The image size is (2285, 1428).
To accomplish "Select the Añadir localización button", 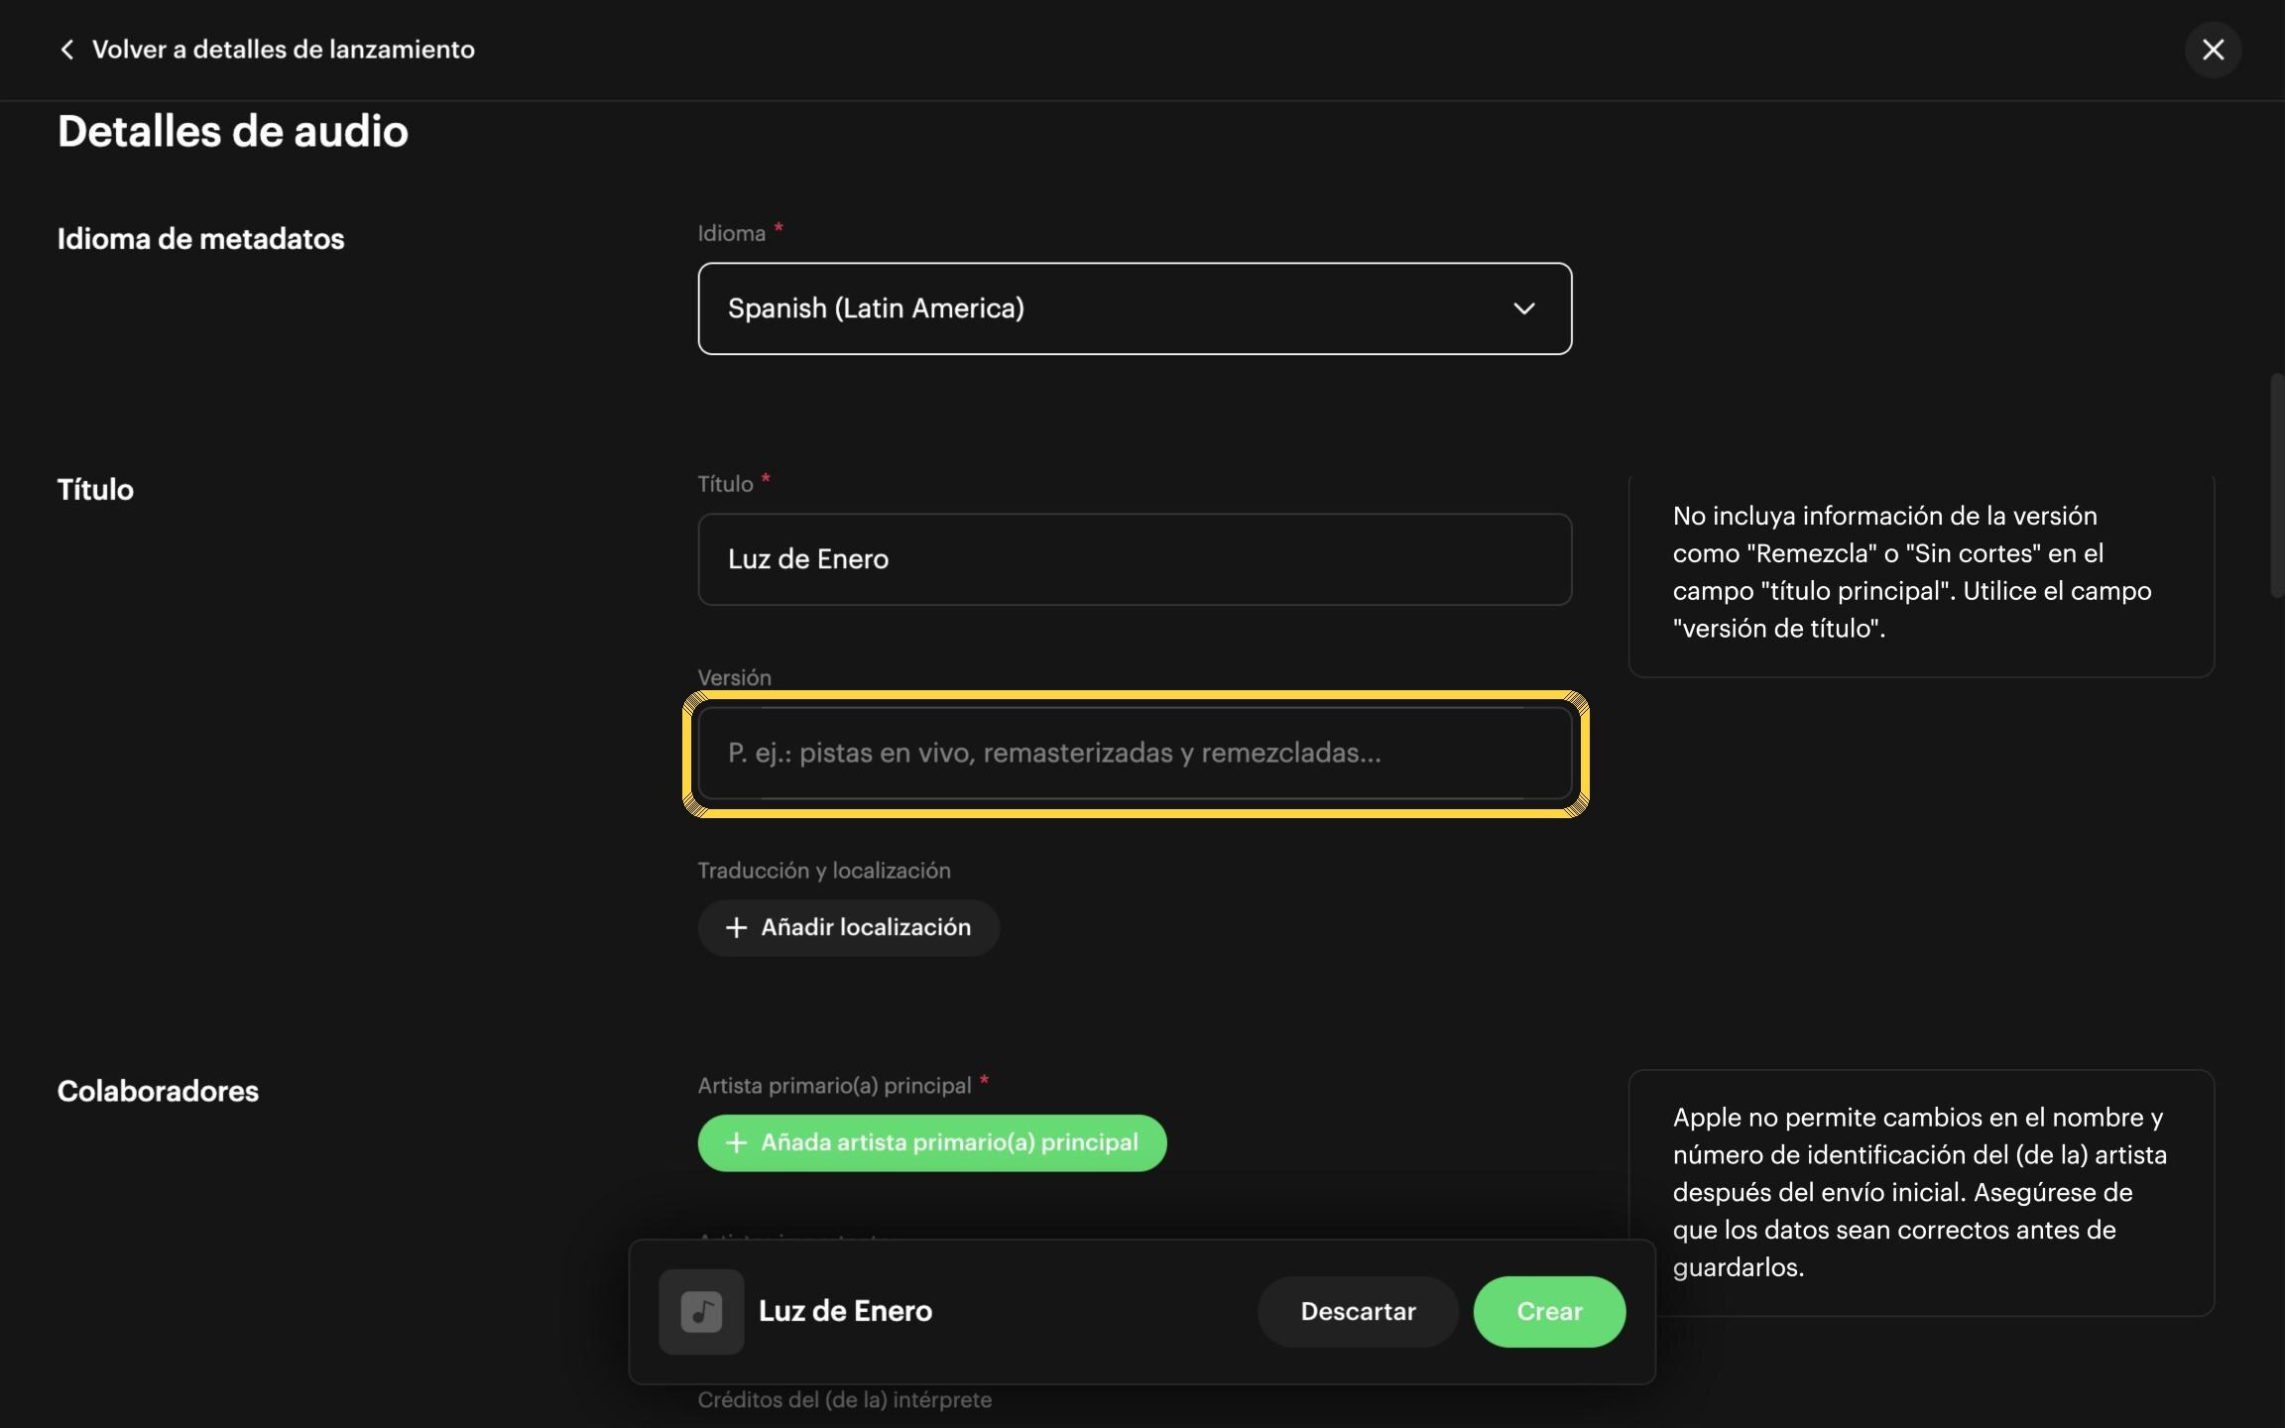I will click(x=848, y=927).
